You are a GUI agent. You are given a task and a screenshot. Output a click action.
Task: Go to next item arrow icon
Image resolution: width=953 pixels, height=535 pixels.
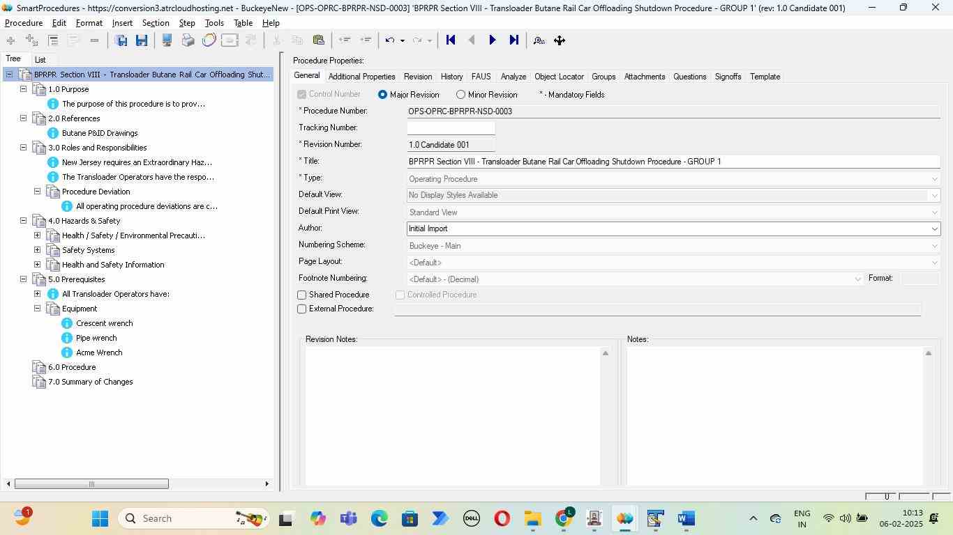[x=493, y=40]
